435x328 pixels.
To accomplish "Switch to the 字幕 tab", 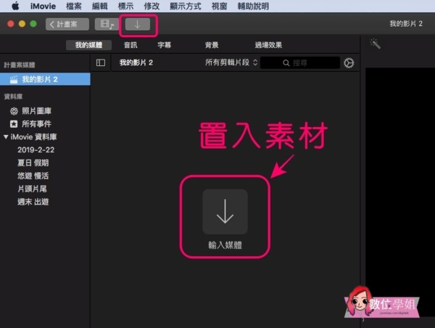I will [165, 45].
